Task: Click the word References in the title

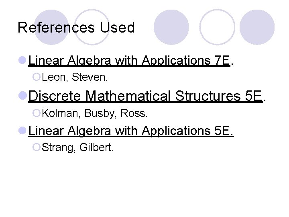Action: pyautogui.click(x=56, y=28)
